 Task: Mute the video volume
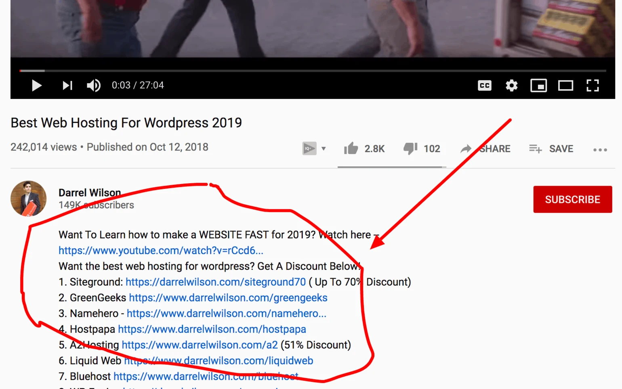pos(94,86)
